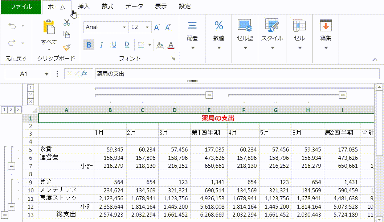Click the undo arrow icon
Image resolution: width=384 pixels, height=222 pixels.
(12, 26)
